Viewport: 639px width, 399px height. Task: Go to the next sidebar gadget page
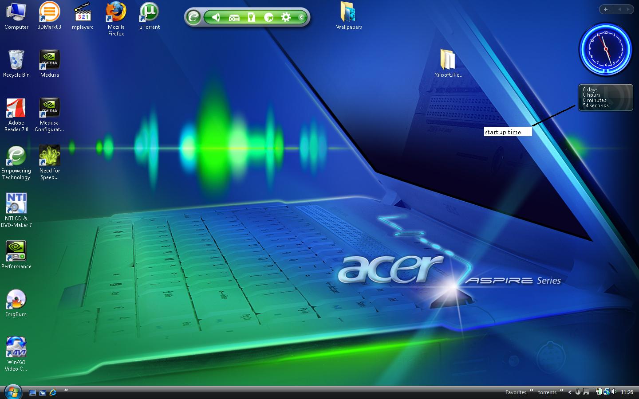point(628,9)
